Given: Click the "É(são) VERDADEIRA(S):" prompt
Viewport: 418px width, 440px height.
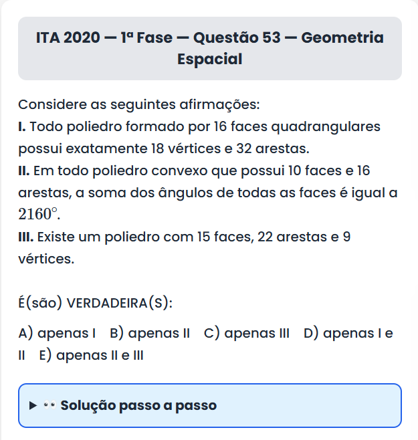Looking at the screenshot, I should pyautogui.click(x=95, y=303).
